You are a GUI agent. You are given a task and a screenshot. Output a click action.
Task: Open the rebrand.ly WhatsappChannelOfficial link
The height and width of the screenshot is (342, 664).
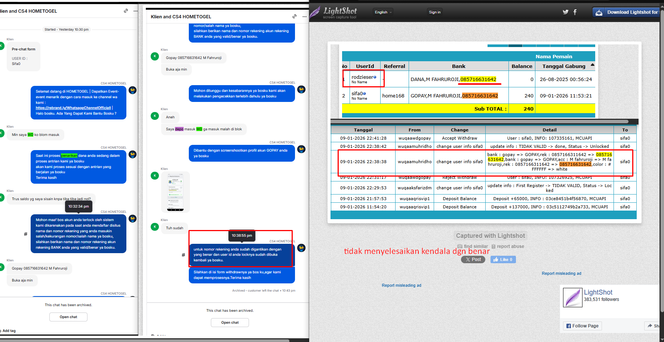73,108
